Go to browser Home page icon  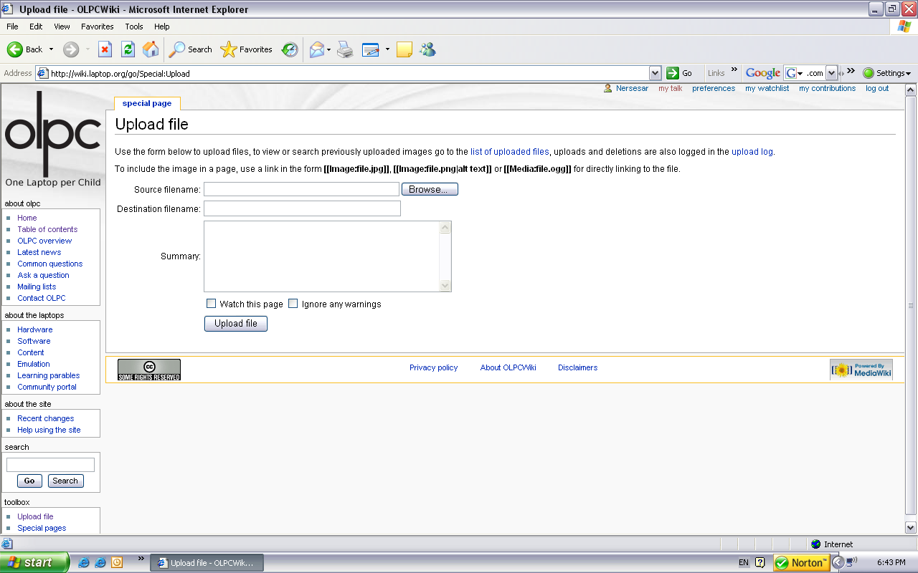pos(151,49)
